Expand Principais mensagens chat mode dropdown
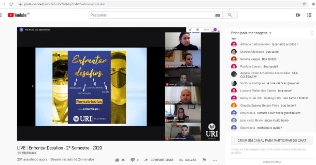This screenshot has width=316, height=165. pyautogui.click(x=270, y=33)
